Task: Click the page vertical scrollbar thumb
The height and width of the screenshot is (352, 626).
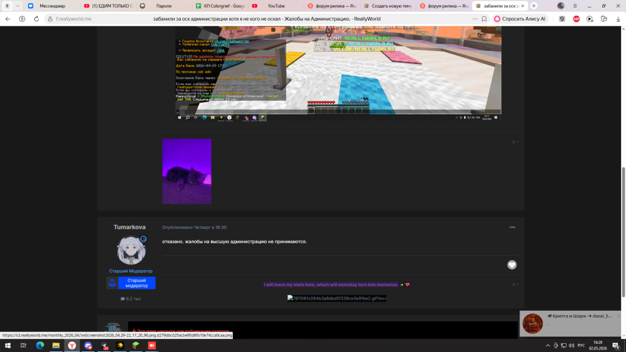Action: tap(623, 232)
